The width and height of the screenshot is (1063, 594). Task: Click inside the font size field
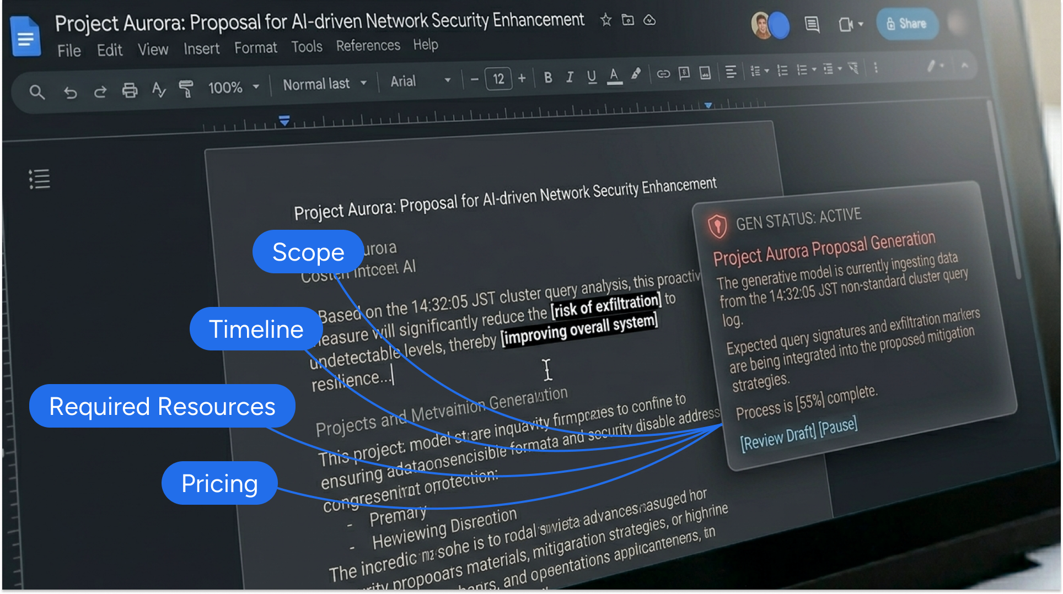click(x=498, y=79)
